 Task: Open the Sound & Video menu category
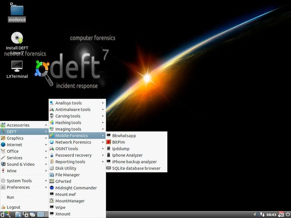pos(24,164)
